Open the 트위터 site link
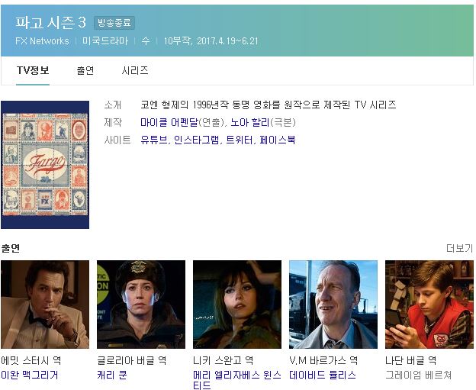 [240, 140]
